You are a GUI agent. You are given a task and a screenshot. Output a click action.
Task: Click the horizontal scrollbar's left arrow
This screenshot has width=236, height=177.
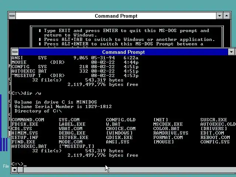15,170
